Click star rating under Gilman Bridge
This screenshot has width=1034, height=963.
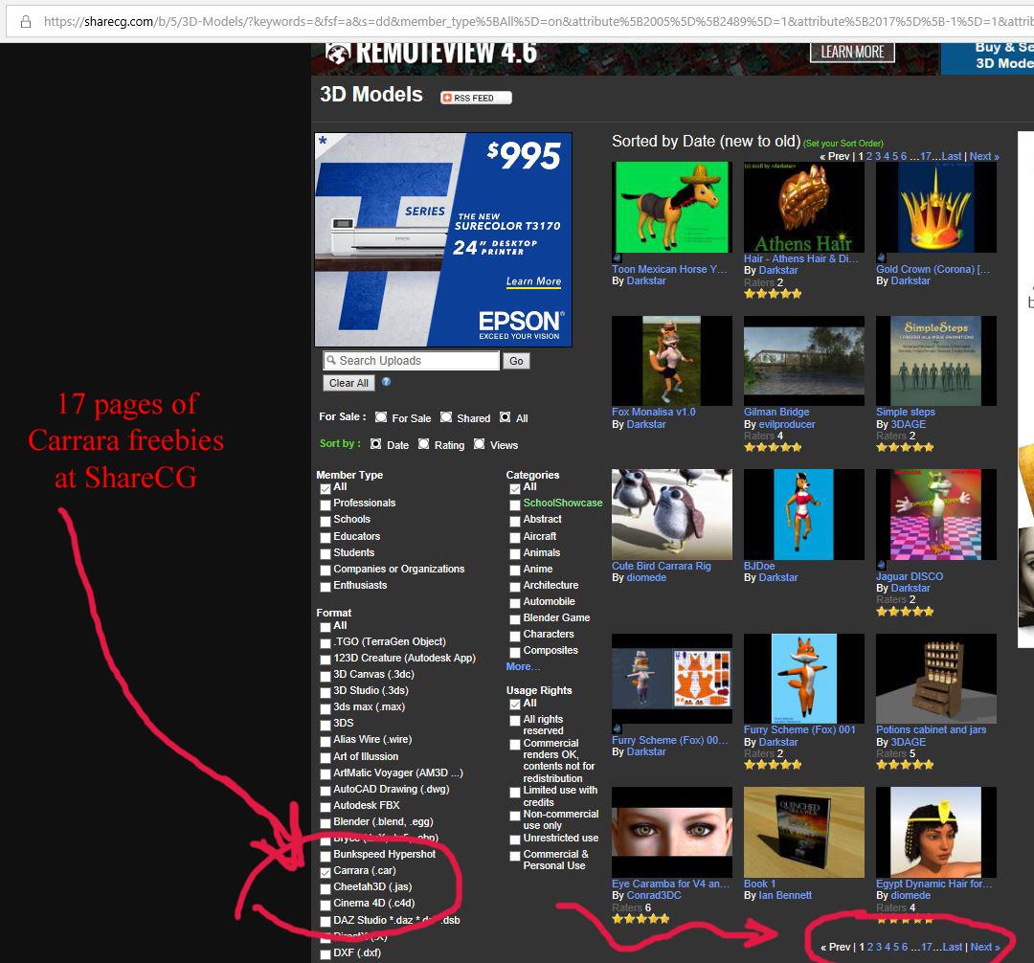[773, 447]
